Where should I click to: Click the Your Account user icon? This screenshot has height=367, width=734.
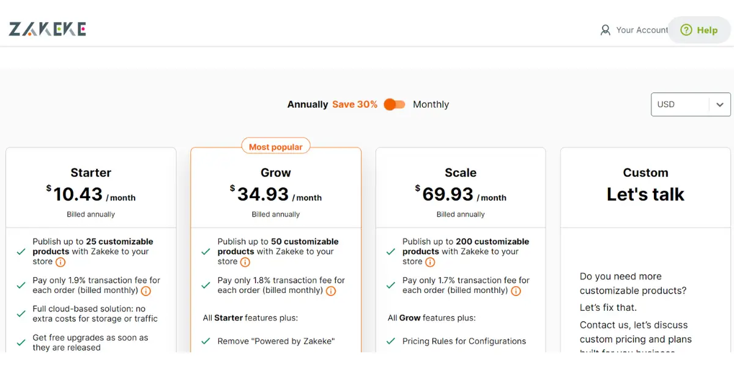(x=606, y=30)
